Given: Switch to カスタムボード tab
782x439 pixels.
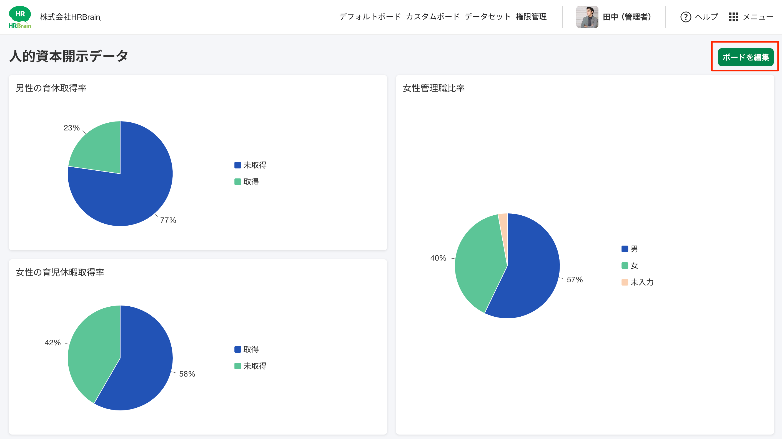Looking at the screenshot, I should 433,17.
